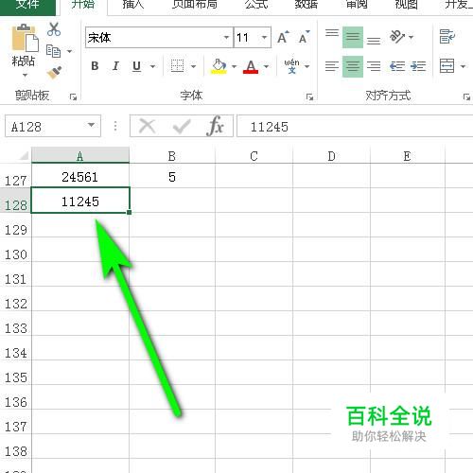Viewport: 473px width, 473px height.
Task: Open the font size dropdown showing 11
Action: pyautogui.click(x=264, y=38)
